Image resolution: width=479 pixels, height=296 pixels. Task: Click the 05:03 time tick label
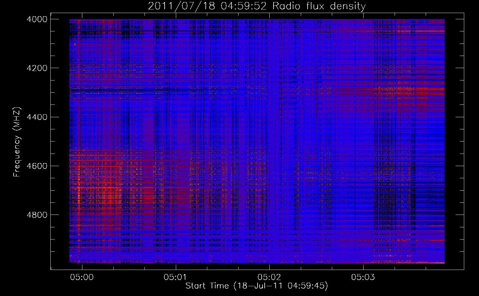point(363,277)
